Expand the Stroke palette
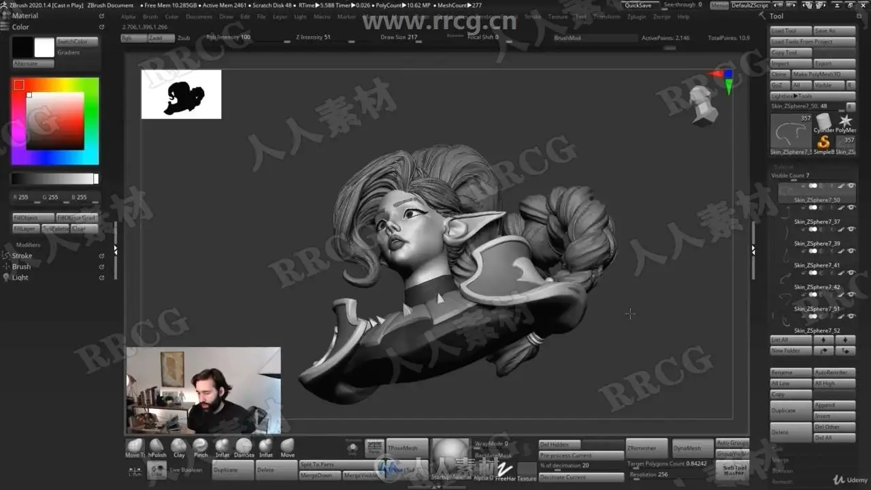This screenshot has height=490, width=871. coord(22,256)
